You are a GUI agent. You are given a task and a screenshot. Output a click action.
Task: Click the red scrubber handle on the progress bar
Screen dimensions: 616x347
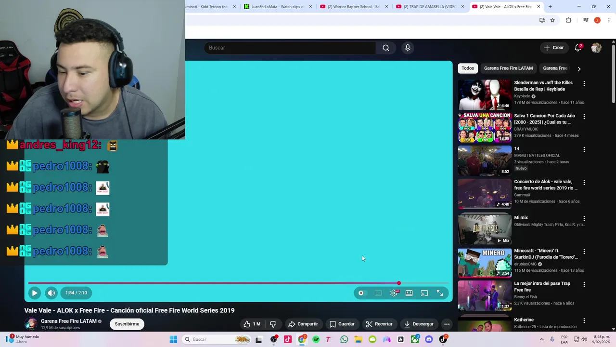[399, 283]
